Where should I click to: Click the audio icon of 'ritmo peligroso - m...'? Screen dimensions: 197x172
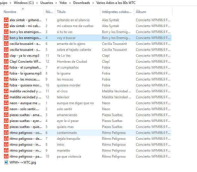coord(6,150)
